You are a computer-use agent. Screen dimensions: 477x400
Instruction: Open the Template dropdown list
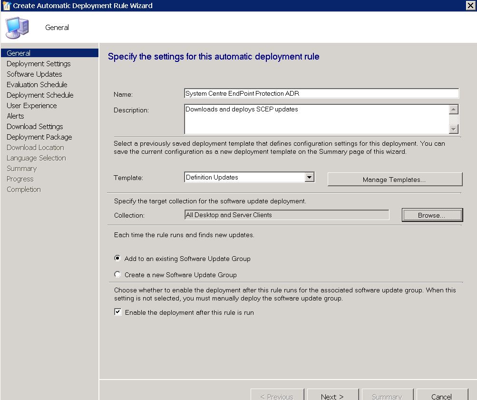tap(310, 177)
